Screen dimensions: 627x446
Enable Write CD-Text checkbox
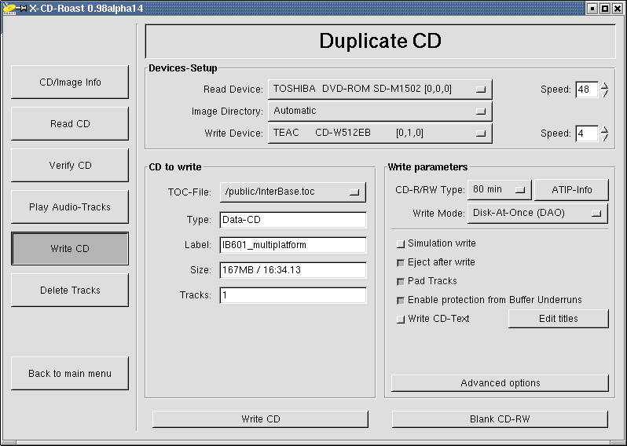click(x=401, y=319)
